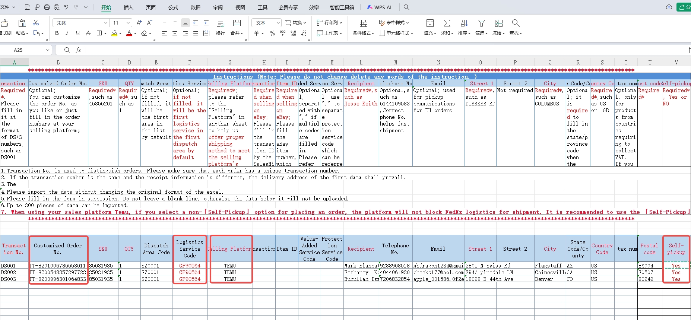Screen dimensions: 691x320
Task: Click the zoom magnifier icon in formula bar
Action: 67,50
